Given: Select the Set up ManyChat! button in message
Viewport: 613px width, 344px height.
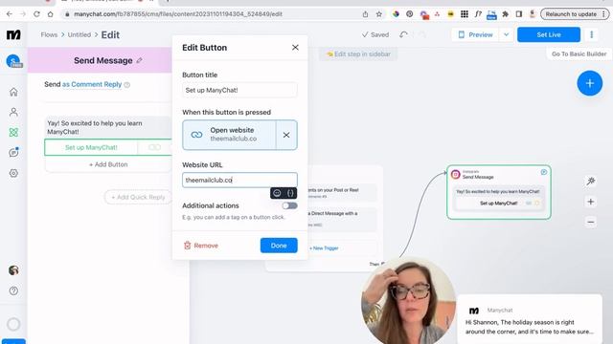Looking at the screenshot, I should click(x=91, y=147).
